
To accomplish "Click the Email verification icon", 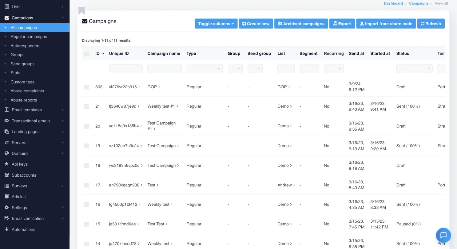I will coord(7,218).
